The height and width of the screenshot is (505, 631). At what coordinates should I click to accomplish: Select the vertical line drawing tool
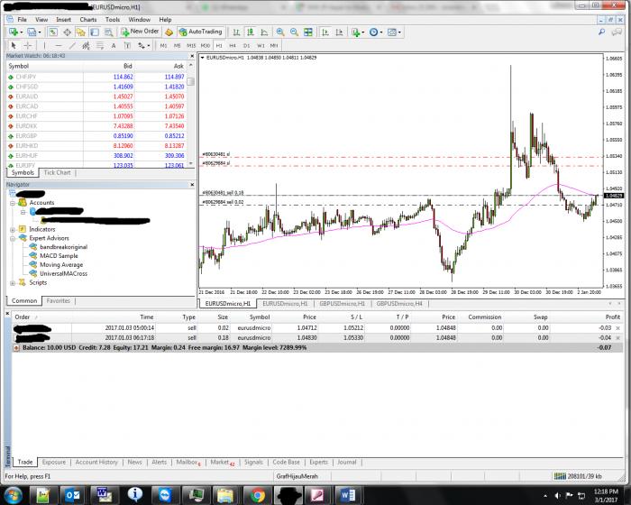(44, 45)
